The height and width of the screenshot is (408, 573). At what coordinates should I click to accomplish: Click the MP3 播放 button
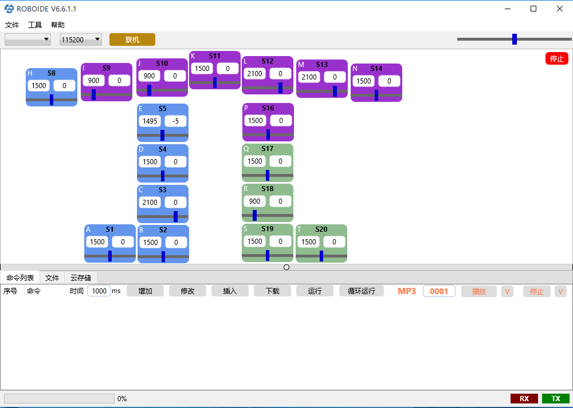pyautogui.click(x=478, y=291)
